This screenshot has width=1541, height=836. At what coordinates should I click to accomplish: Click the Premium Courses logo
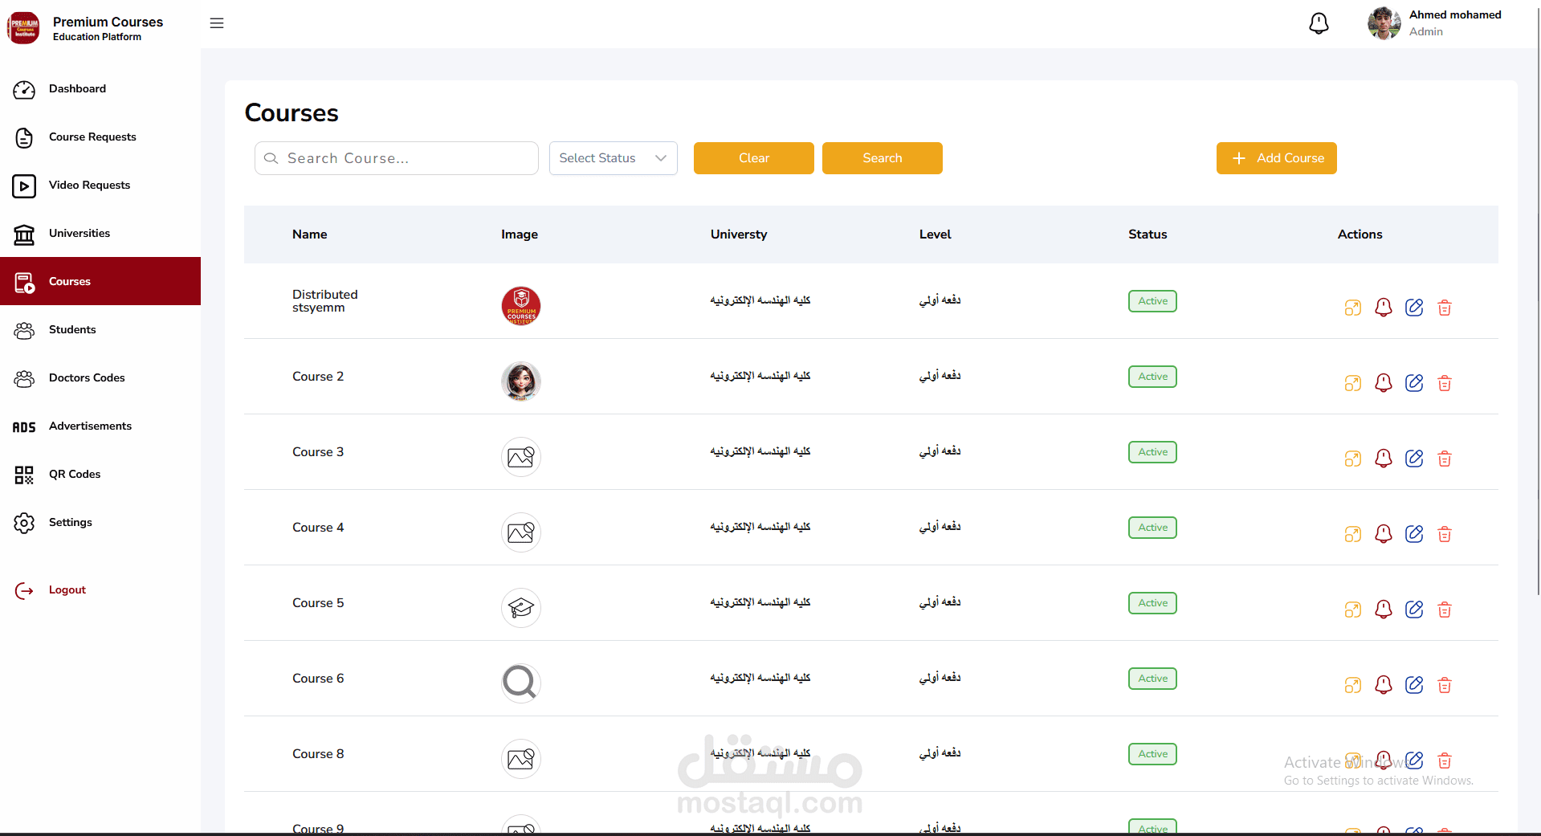(x=23, y=28)
